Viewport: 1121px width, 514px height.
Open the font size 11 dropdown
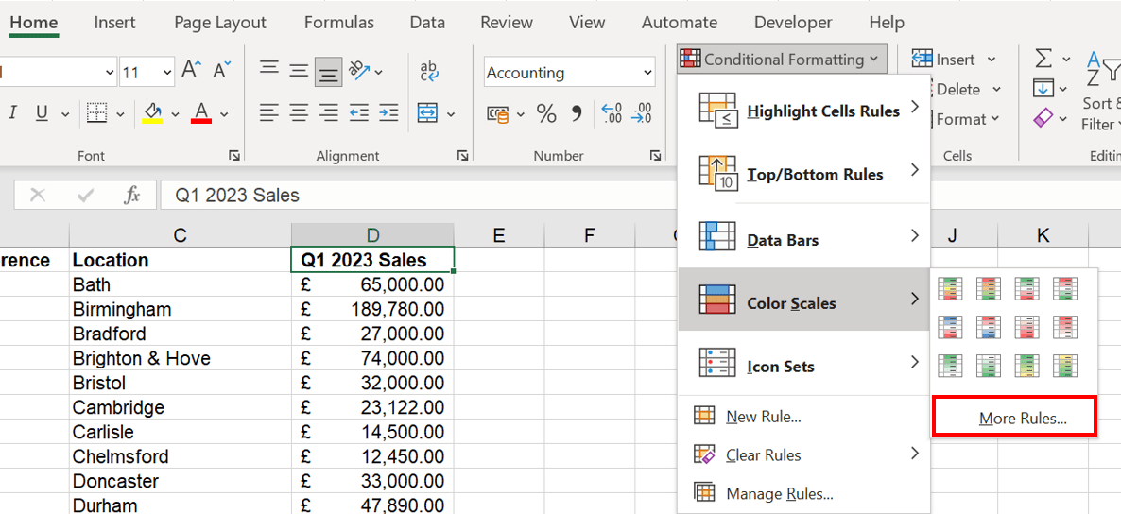[167, 73]
